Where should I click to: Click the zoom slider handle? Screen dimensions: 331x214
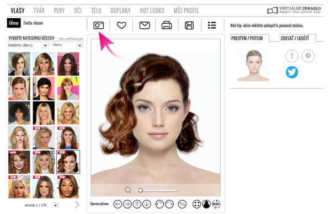140,190
